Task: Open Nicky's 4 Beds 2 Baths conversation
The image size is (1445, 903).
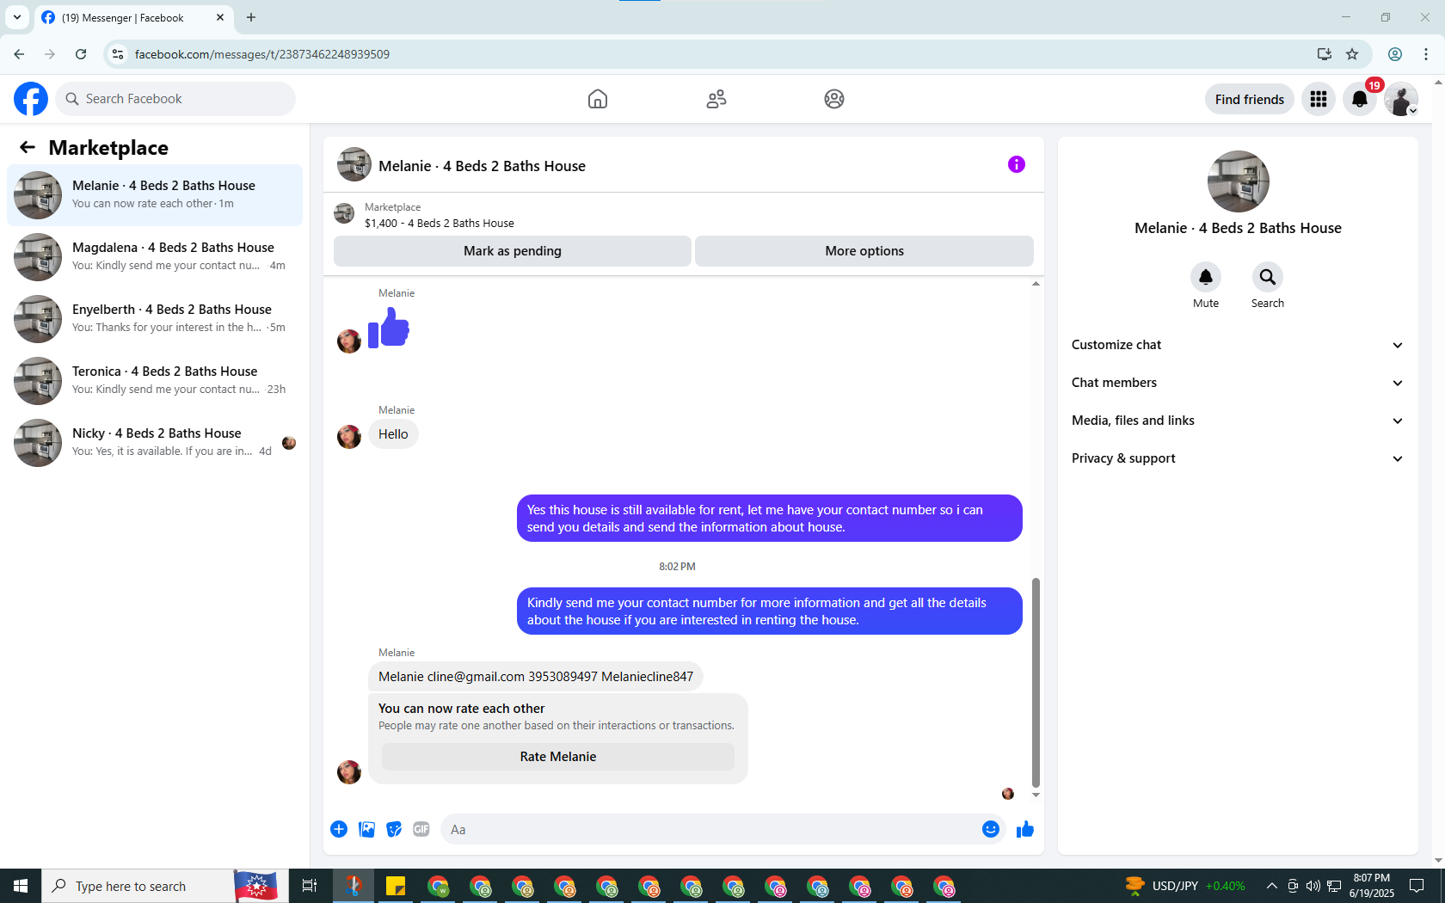Action: (x=155, y=443)
